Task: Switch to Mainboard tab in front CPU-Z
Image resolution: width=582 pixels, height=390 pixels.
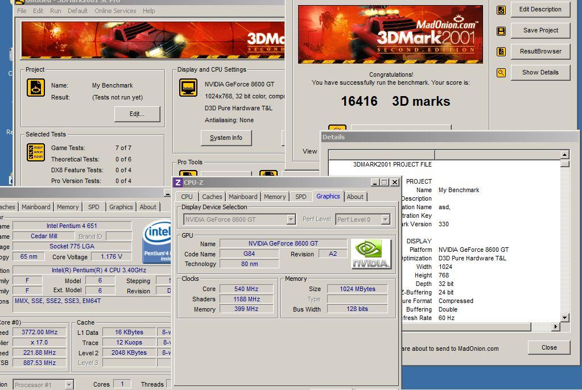Action: (x=243, y=197)
